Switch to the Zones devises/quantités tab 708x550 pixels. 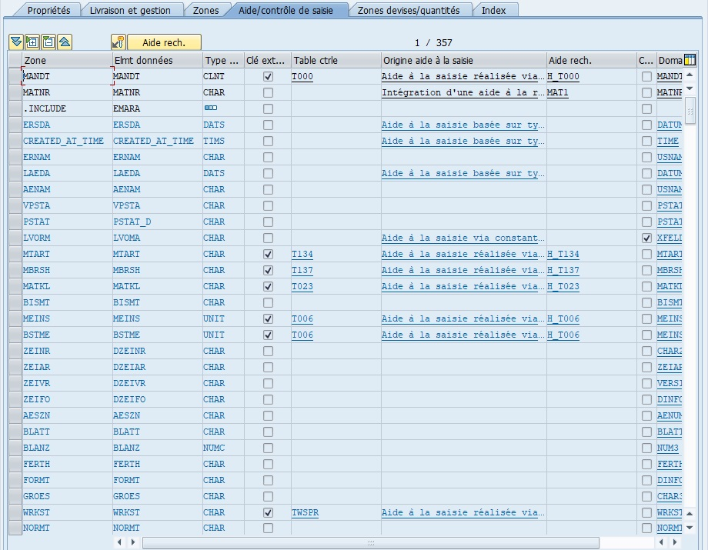point(409,10)
